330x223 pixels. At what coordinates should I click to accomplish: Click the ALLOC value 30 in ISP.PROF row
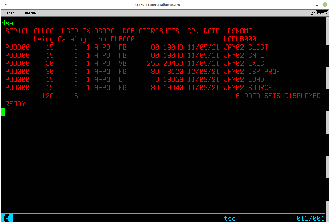click(x=50, y=72)
